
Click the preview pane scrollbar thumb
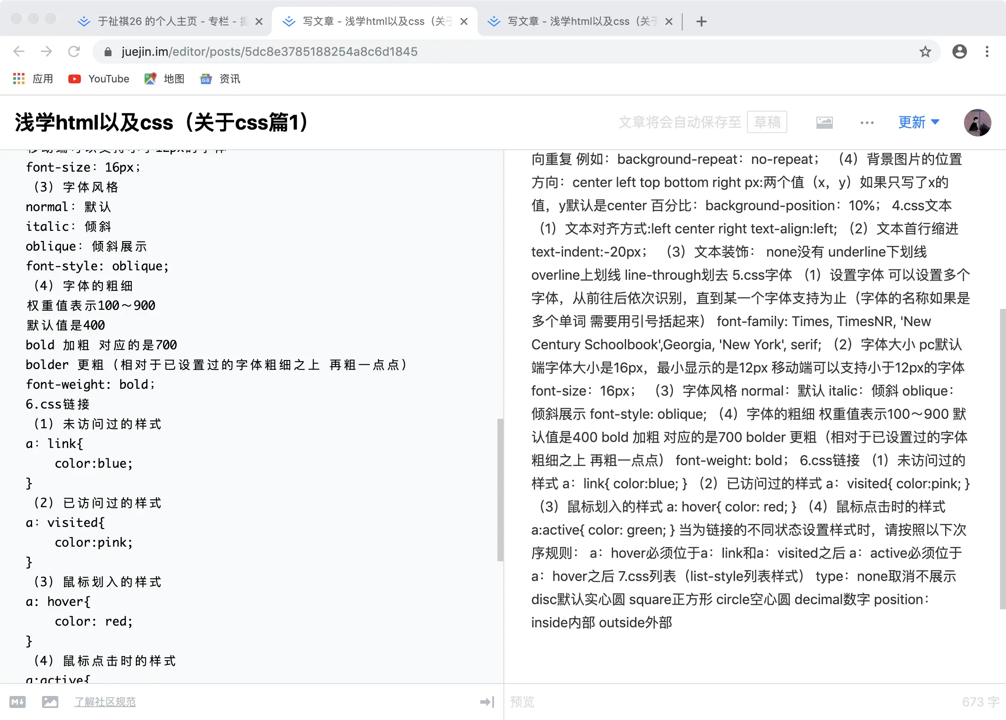[x=1003, y=459]
